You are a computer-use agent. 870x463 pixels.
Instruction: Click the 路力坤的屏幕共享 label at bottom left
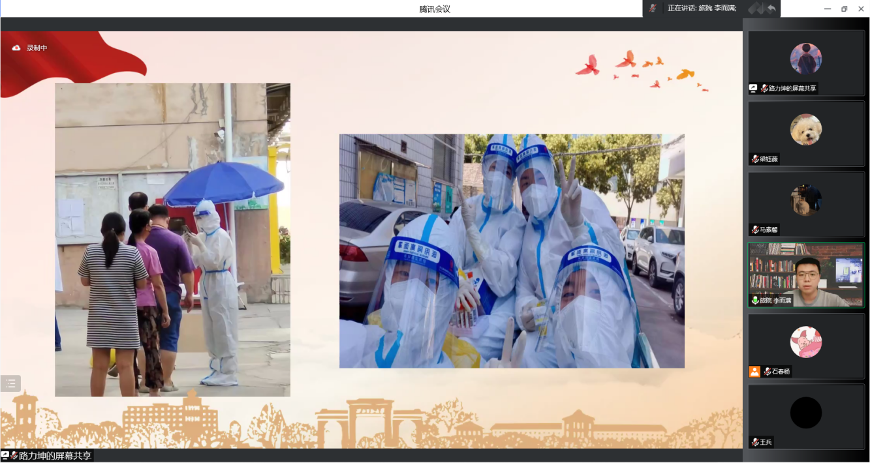pos(55,455)
